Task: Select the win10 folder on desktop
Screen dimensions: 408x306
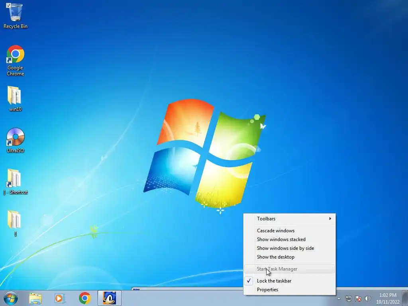Action: [15, 99]
